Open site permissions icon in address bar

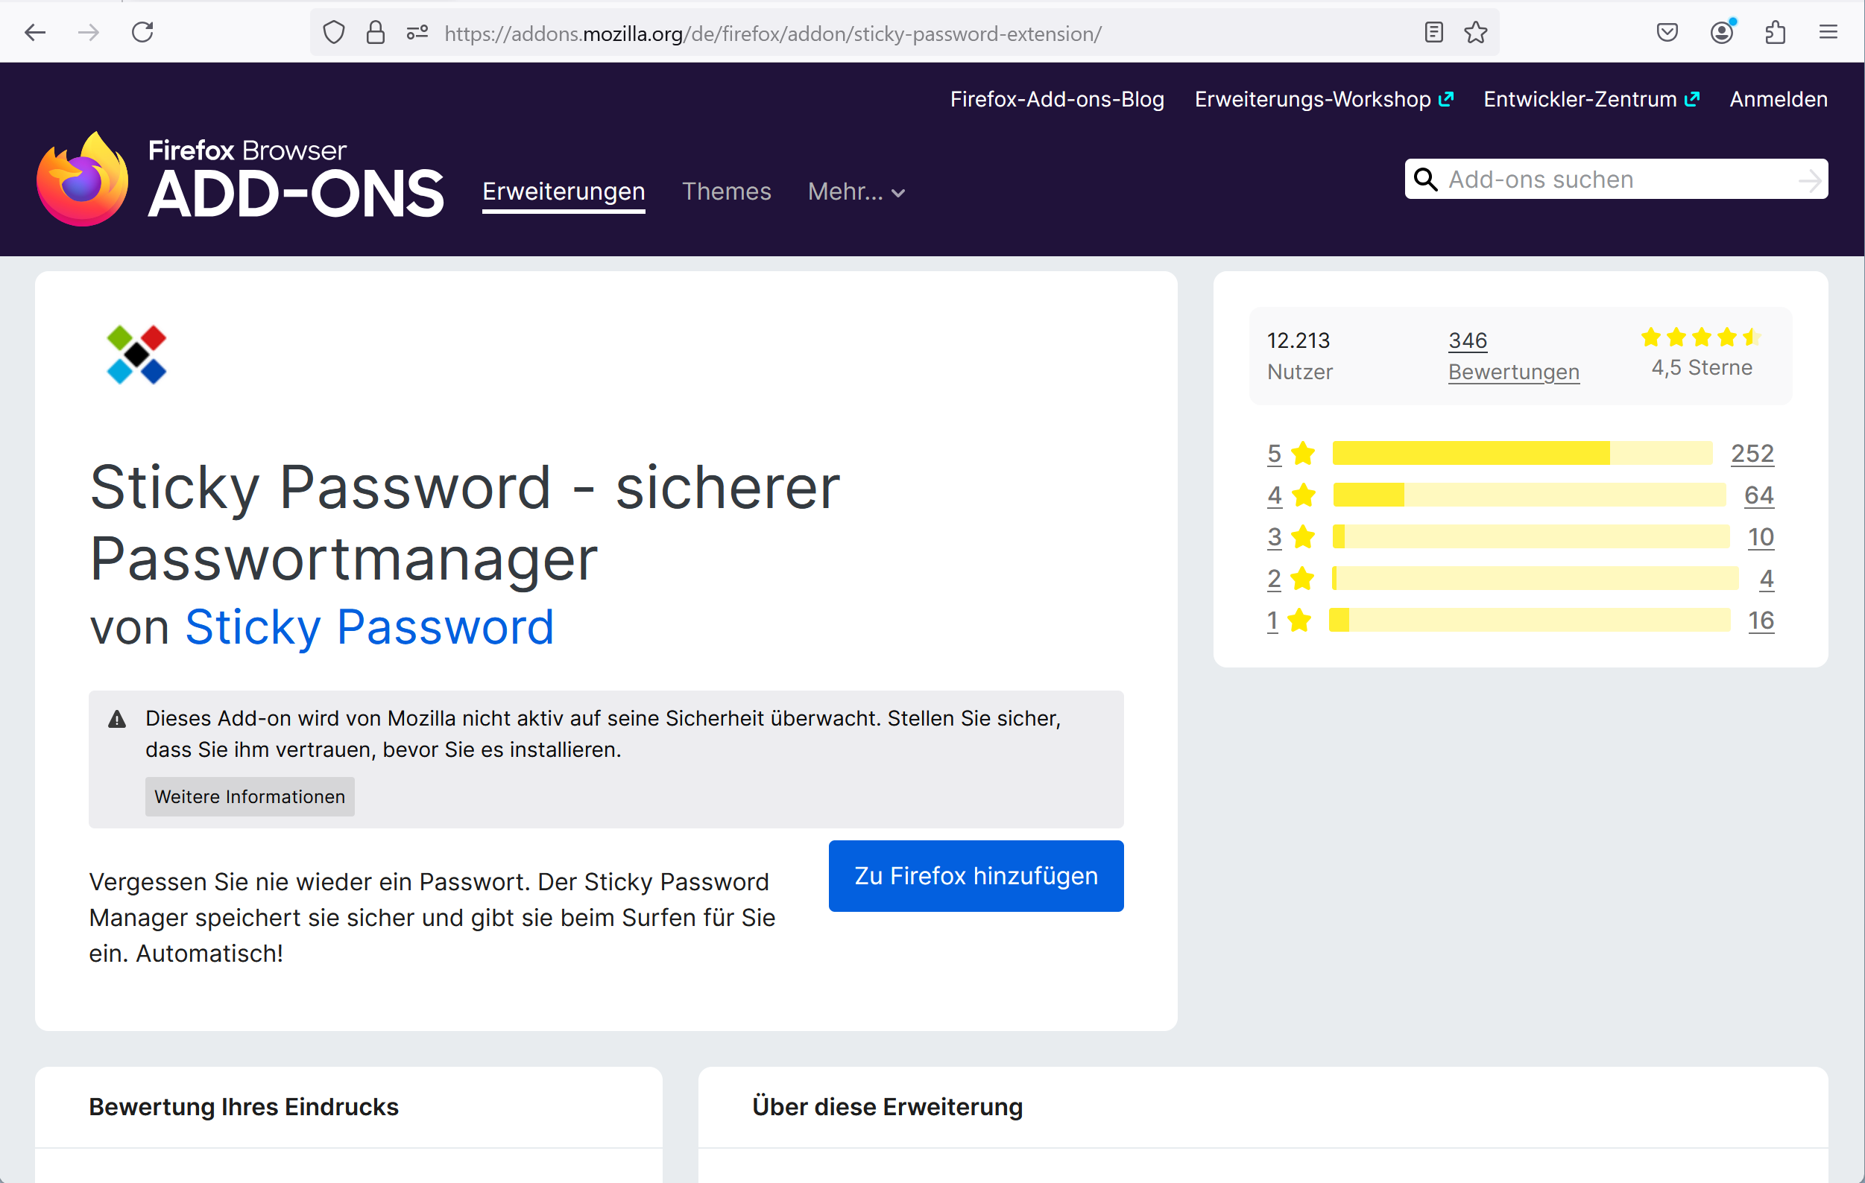(417, 33)
